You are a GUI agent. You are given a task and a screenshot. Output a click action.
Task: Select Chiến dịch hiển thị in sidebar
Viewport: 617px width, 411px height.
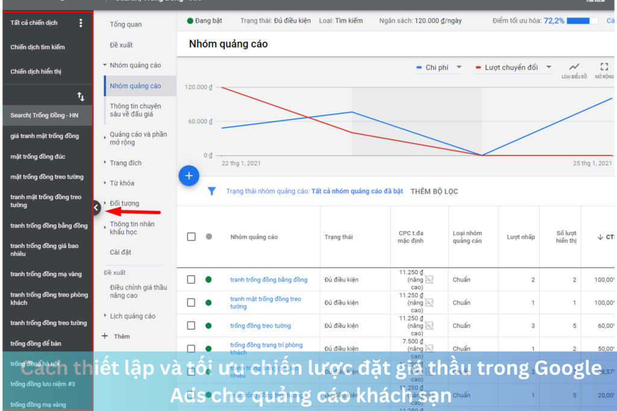tap(36, 72)
